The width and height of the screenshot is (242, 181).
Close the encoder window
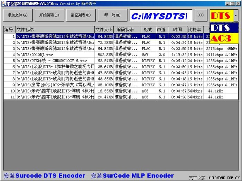tap(238, 3)
